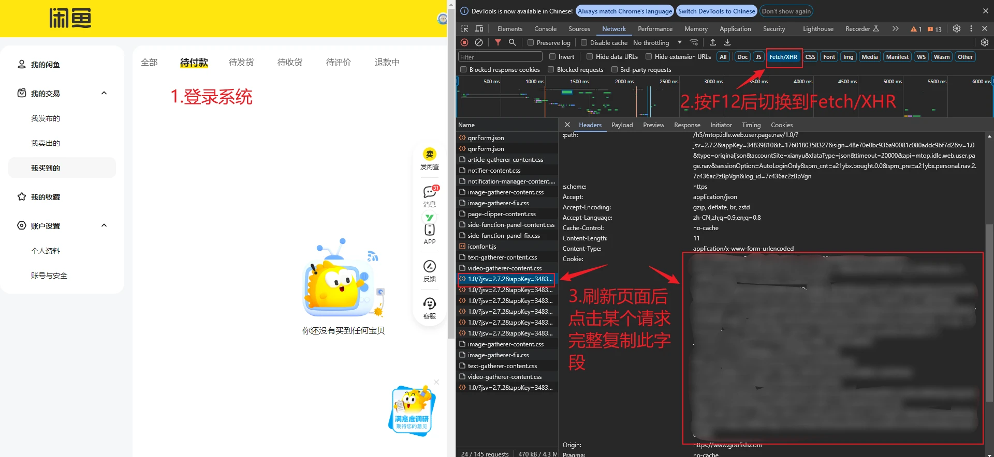Stop recording network log with red button
The height and width of the screenshot is (457, 994).
point(464,42)
